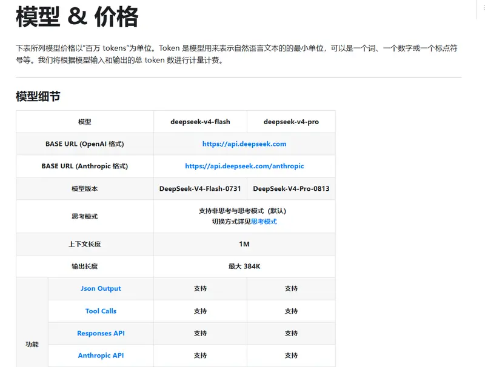Viewport: 485px width, 367px height.
Task: Click the 模型 header cell
Action: (x=85, y=122)
